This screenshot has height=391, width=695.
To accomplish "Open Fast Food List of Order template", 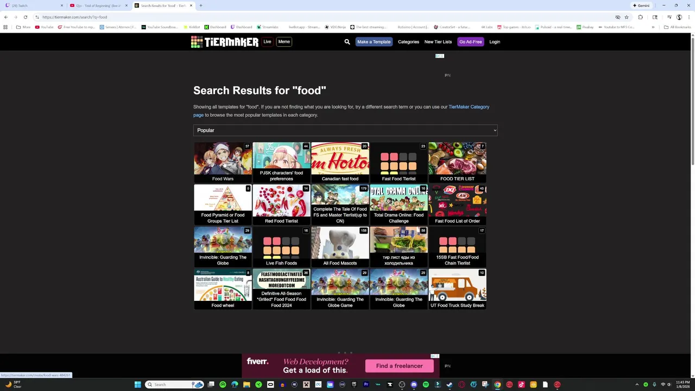I will click(457, 205).
